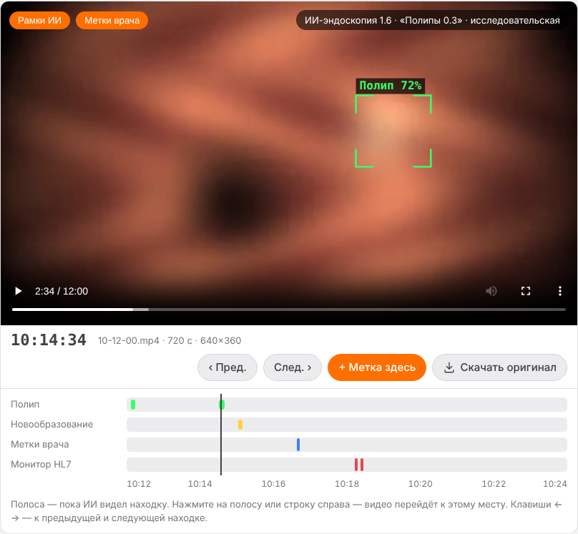This screenshot has height=534, width=578.
Task: Go to the next finding with След.
Action: [293, 367]
